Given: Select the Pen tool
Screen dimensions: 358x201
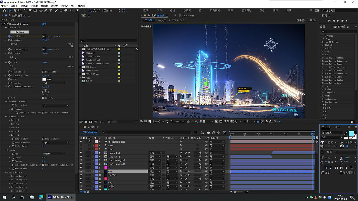Looking at the screenshot, I should pos(46,10).
